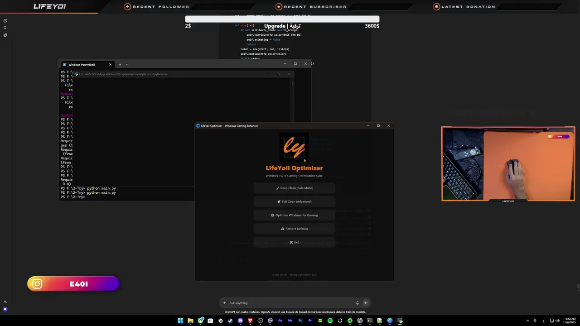This screenshot has width=580, height=326.
Task: Open File Explorer from taskbar
Action: click(190, 321)
